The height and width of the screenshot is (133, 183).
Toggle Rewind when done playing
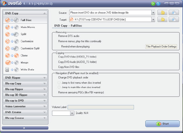(75, 46)
